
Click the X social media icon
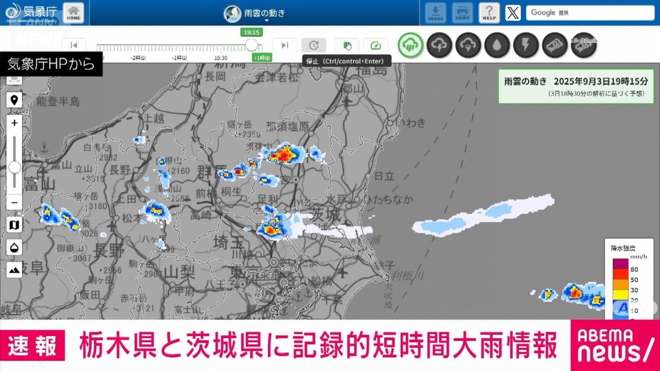(513, 12)
